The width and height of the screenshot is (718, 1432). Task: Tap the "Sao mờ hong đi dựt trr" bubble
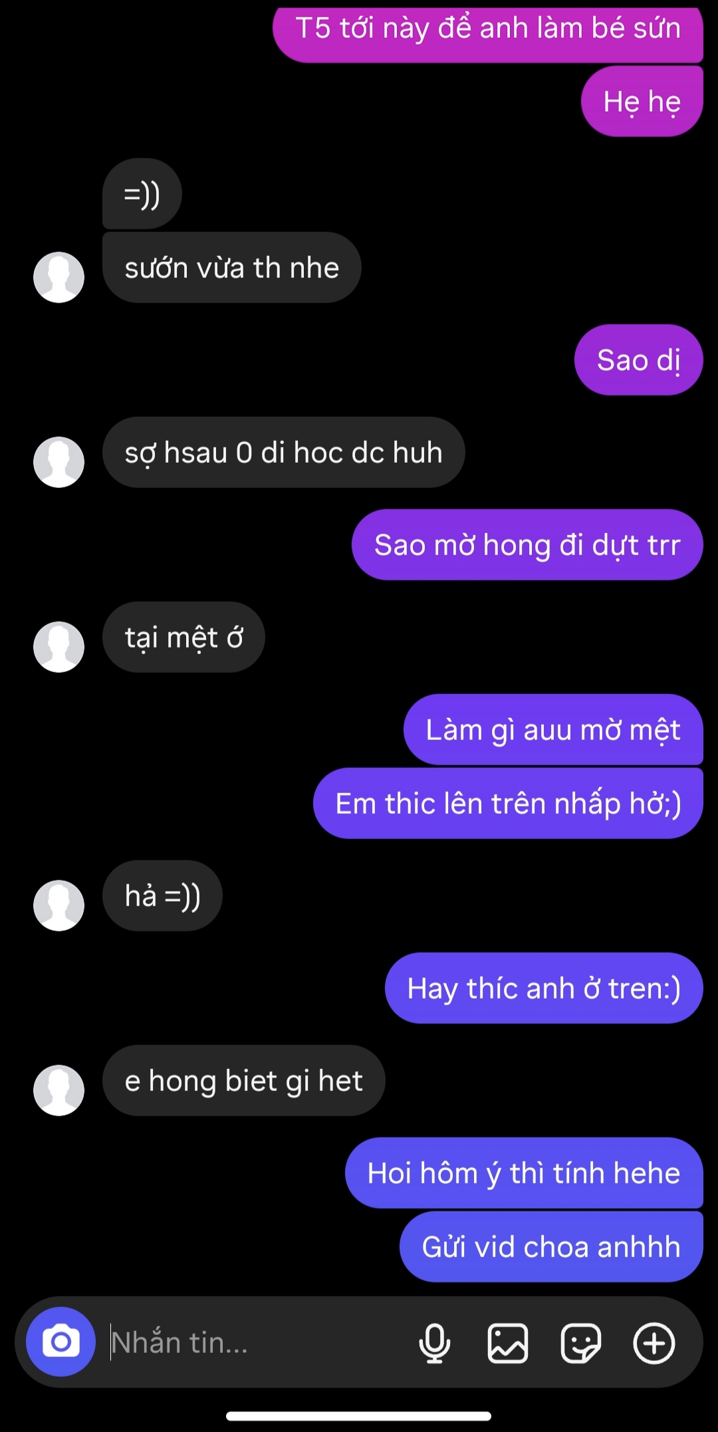(x=527, y=544)
